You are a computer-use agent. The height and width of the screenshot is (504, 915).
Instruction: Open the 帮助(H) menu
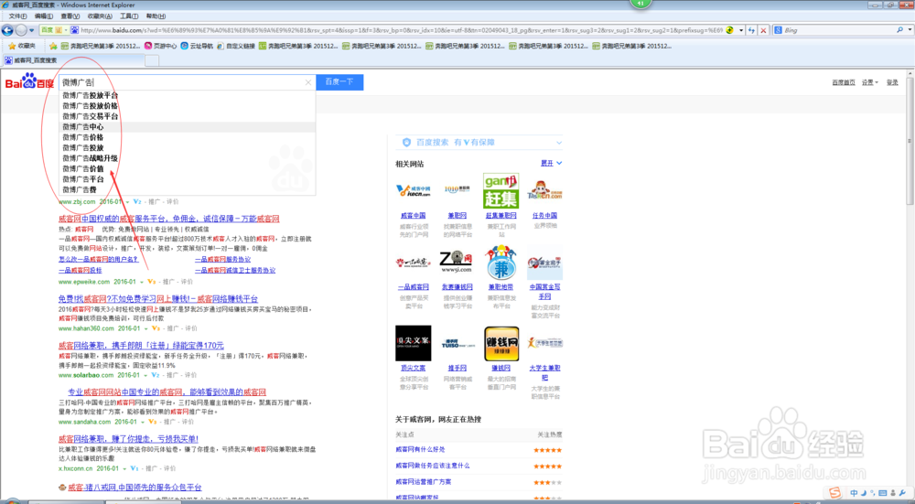[x=156, y=16]
